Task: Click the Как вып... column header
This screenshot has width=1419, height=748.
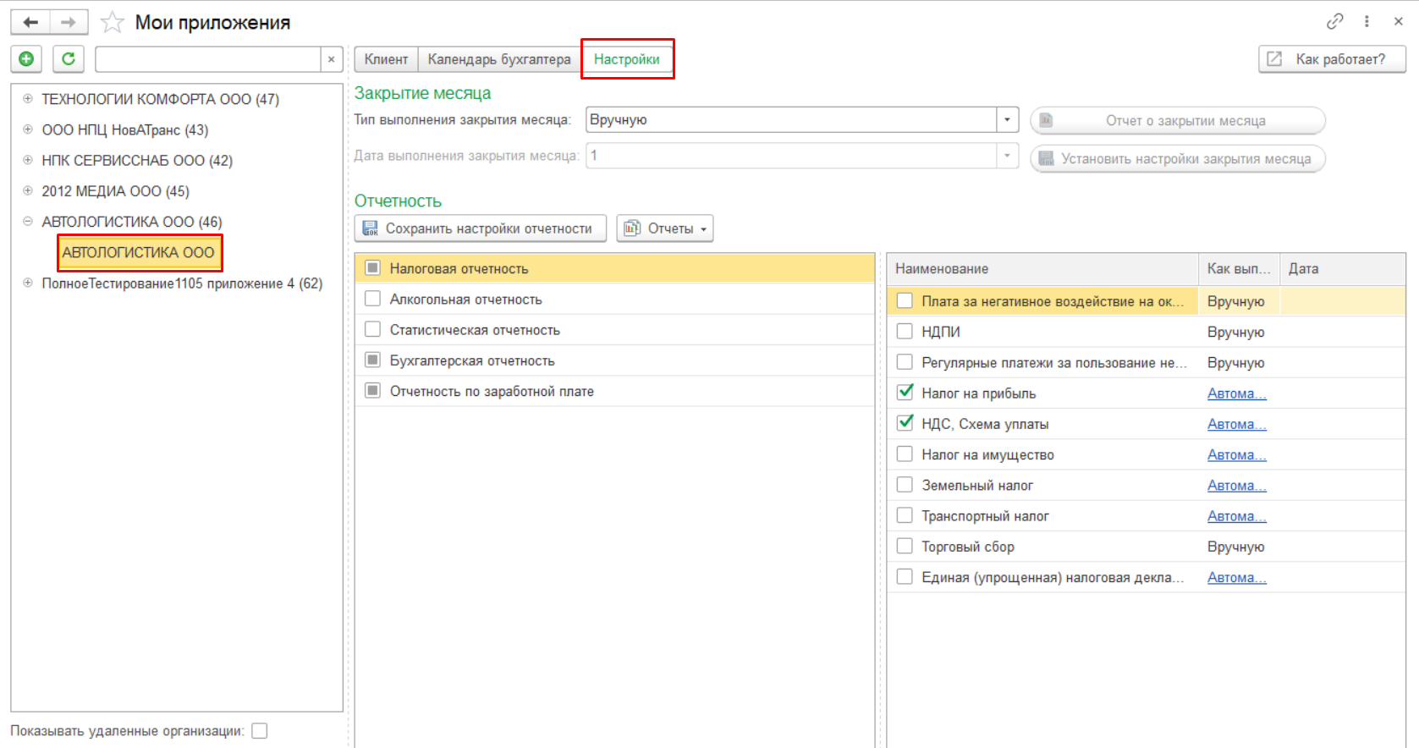Action: coord(1239,269)
